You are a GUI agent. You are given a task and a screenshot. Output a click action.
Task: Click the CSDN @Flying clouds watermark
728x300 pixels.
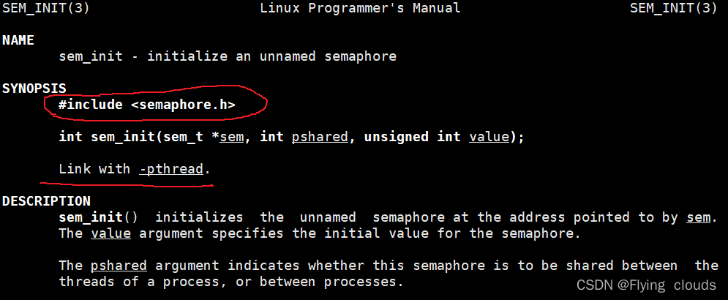[x=646, y=285]
